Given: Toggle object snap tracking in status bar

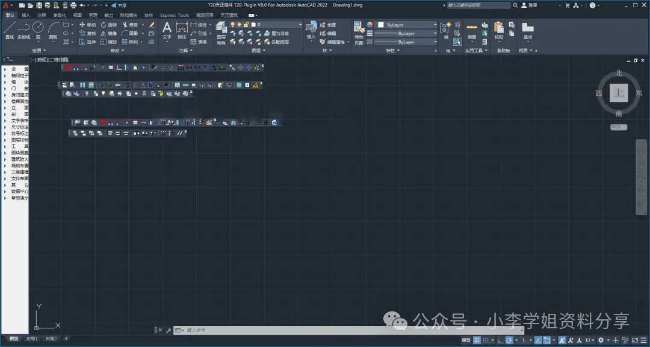Looking at the screenshot, I should (538, 340).
